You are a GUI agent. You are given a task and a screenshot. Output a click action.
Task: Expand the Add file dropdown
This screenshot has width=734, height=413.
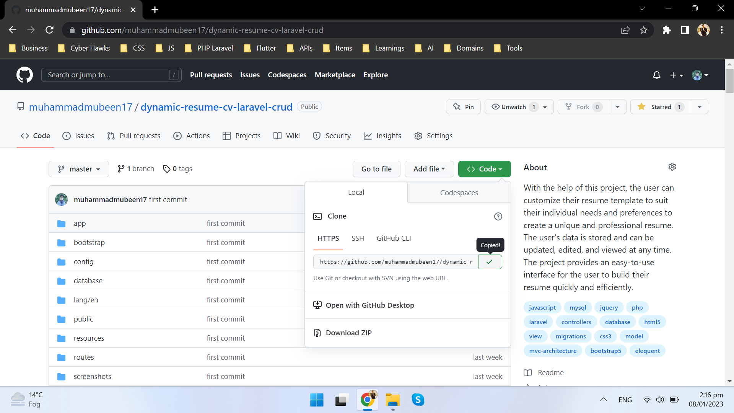tap(429, 169)
